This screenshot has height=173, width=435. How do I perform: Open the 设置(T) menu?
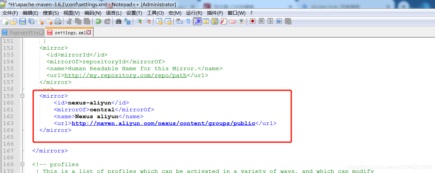(134, 13)
